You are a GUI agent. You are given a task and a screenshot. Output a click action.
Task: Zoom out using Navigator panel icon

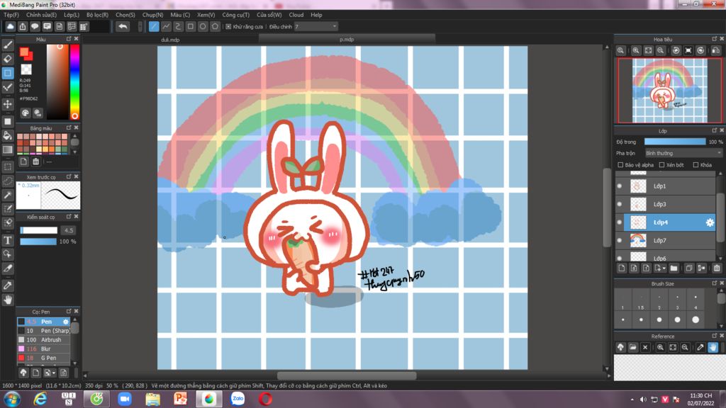661,50
